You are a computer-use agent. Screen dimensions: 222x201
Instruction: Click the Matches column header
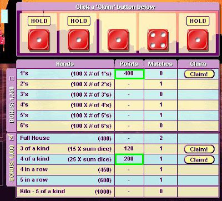pos(160,64)
